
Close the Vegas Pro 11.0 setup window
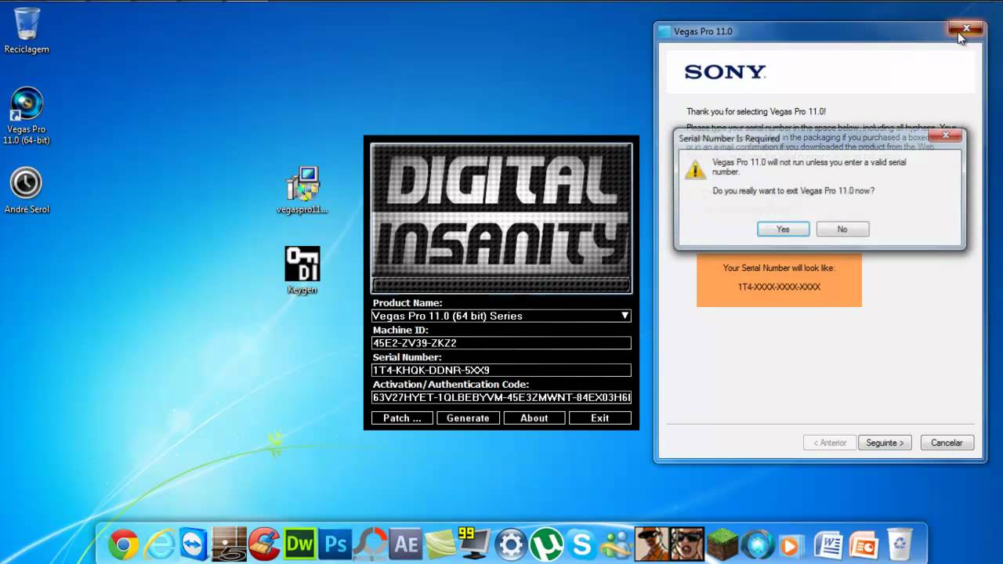point(965,28)
